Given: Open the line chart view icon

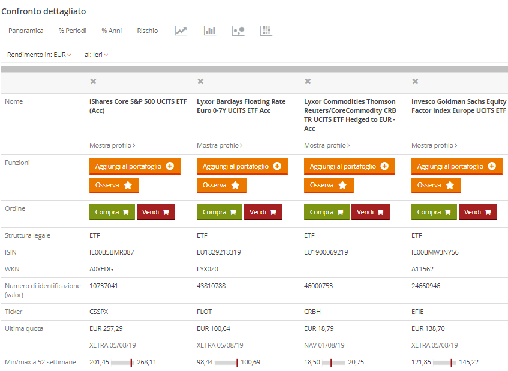Looking at the screenshot, I should tap(181, 31).
